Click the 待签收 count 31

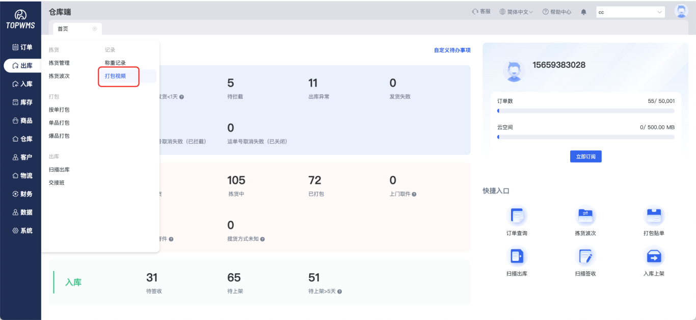[152, 278]
